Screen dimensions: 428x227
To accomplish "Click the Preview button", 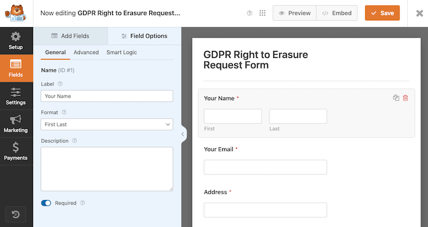I will (295, 13).
